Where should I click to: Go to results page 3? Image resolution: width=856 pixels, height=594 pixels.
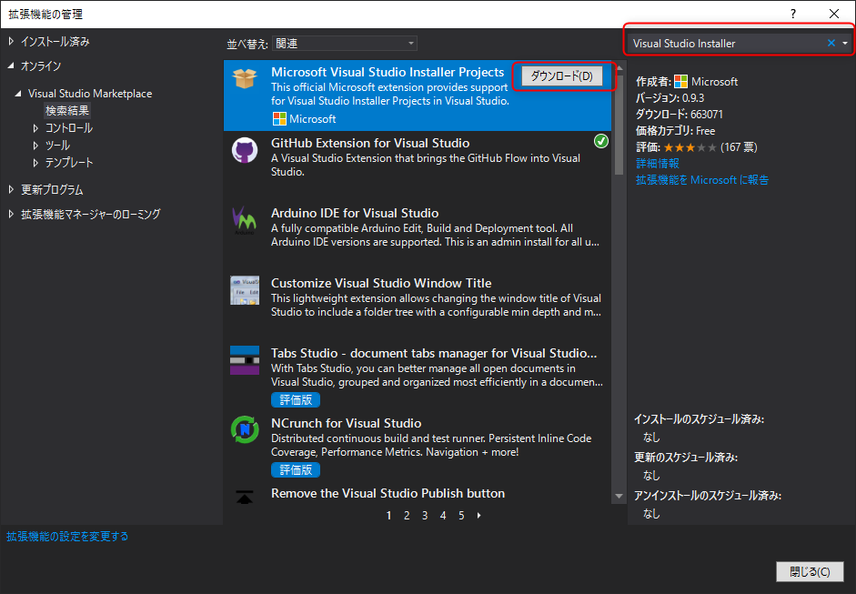425,516
